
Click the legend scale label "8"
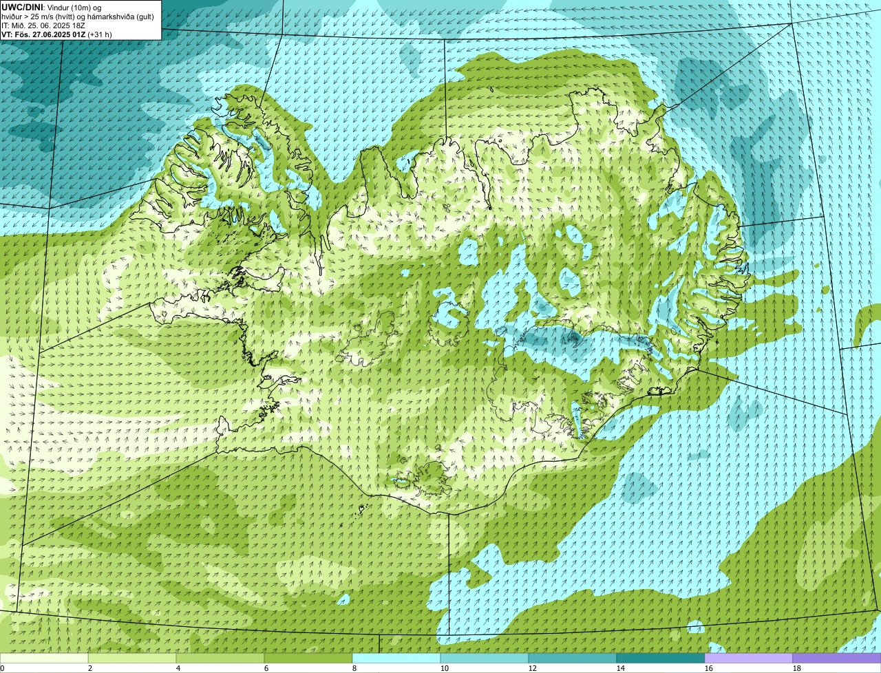[354, 668]
